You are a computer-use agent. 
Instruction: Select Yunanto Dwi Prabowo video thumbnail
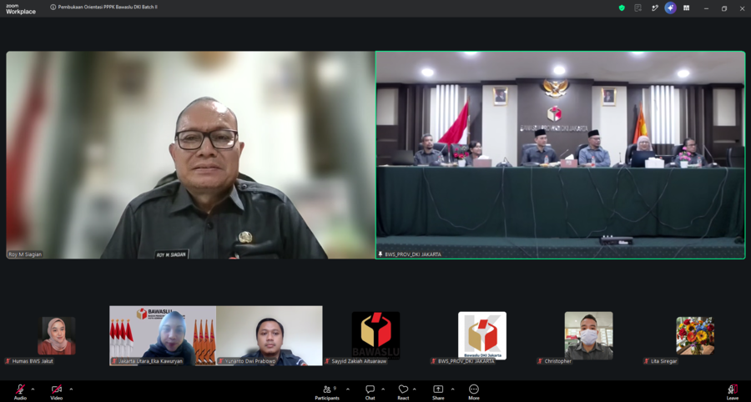point(270,335)
